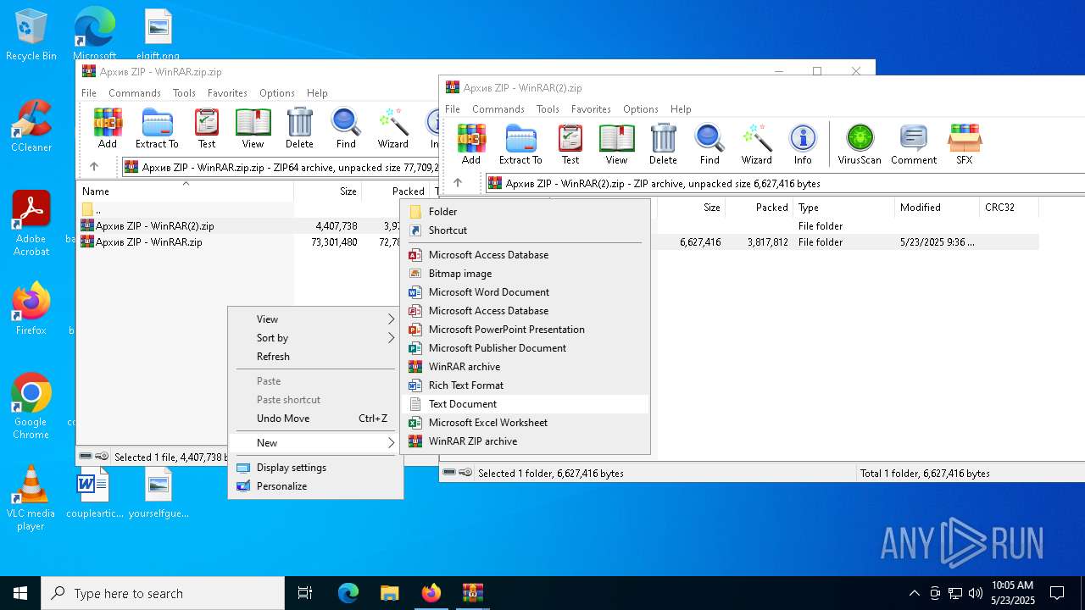This screenshot has height=610, width=1085.
Task: Open Wizard in WinRAR(2).zip window
Action: 756,144
